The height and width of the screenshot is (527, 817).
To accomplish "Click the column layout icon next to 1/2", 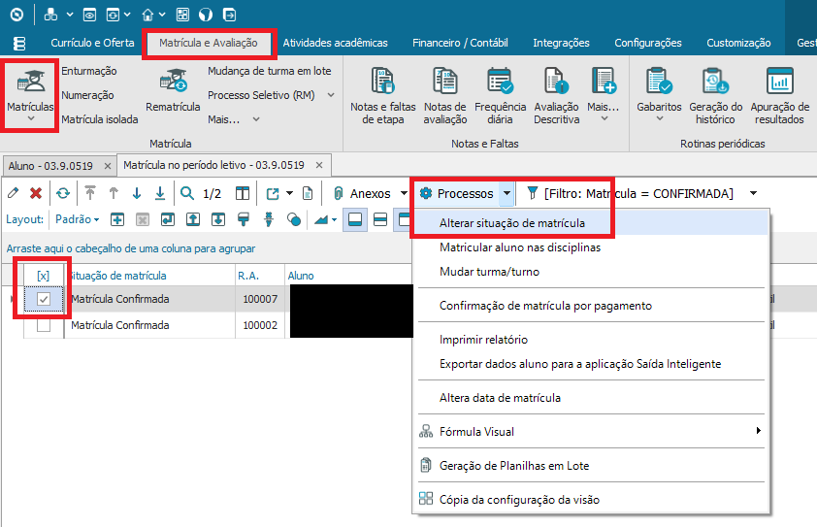I will pos(243,193).
